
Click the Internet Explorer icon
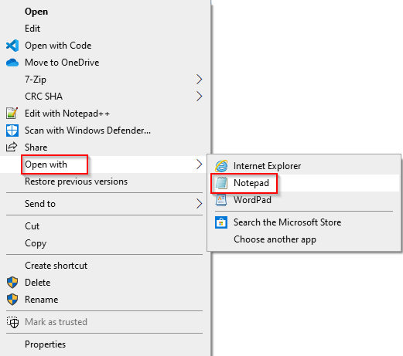click(221, 166)
